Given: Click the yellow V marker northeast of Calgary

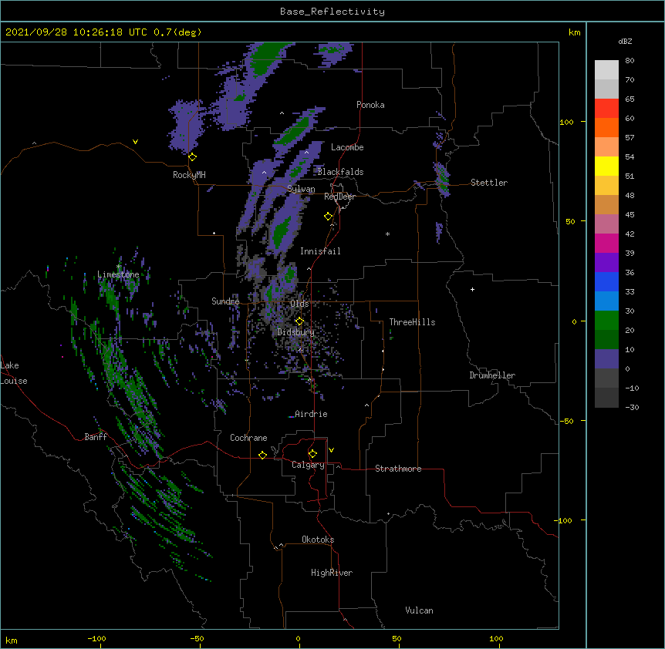Looking at the screenshot, I should click(331, 450).
